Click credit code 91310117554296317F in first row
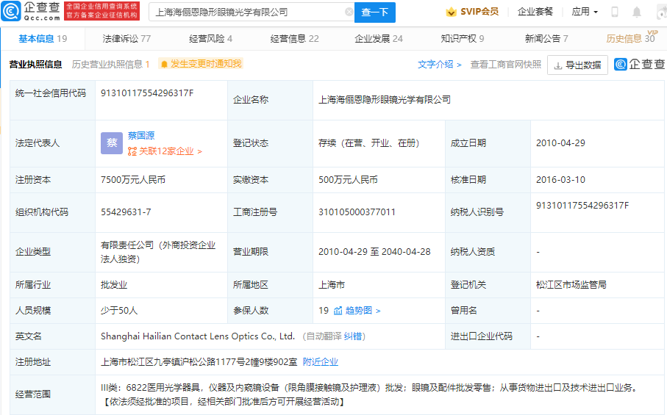Image resolution: width=667 pixels, height=415 pixels. tap(147, 93)
